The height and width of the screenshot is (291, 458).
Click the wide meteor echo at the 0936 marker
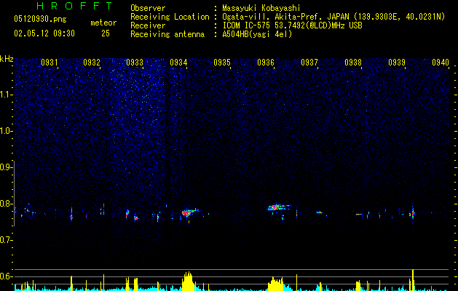[278, 207]
